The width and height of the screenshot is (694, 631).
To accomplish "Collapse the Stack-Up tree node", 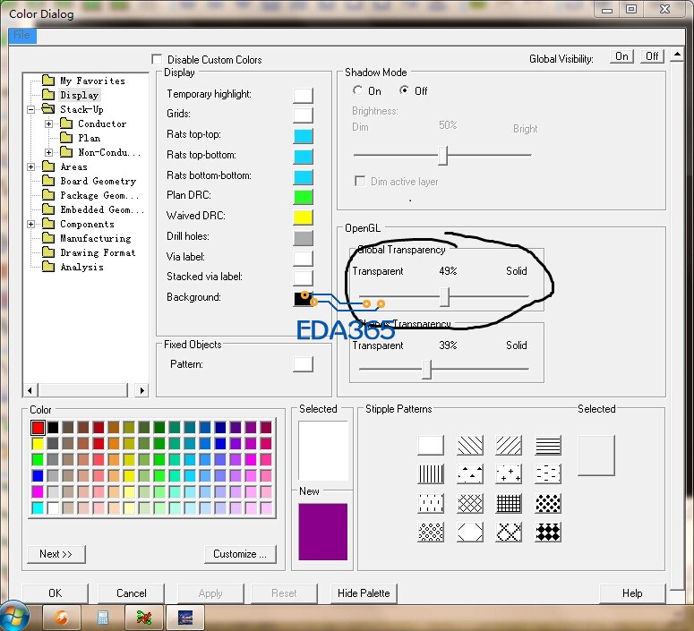I will tap(31, 109).
